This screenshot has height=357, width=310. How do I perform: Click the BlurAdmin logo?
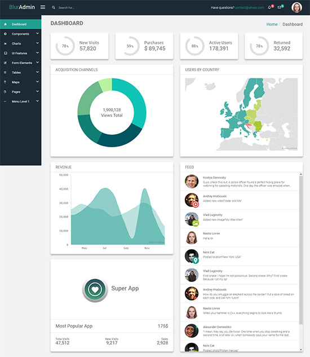(x=22, y=7)
